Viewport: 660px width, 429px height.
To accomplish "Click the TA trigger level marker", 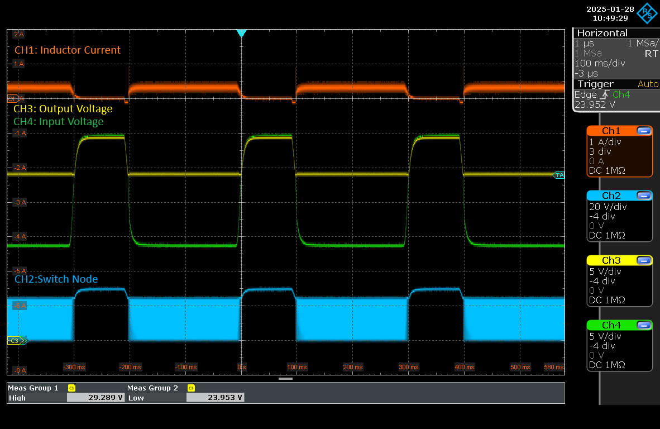I will [x=558, y=175].
